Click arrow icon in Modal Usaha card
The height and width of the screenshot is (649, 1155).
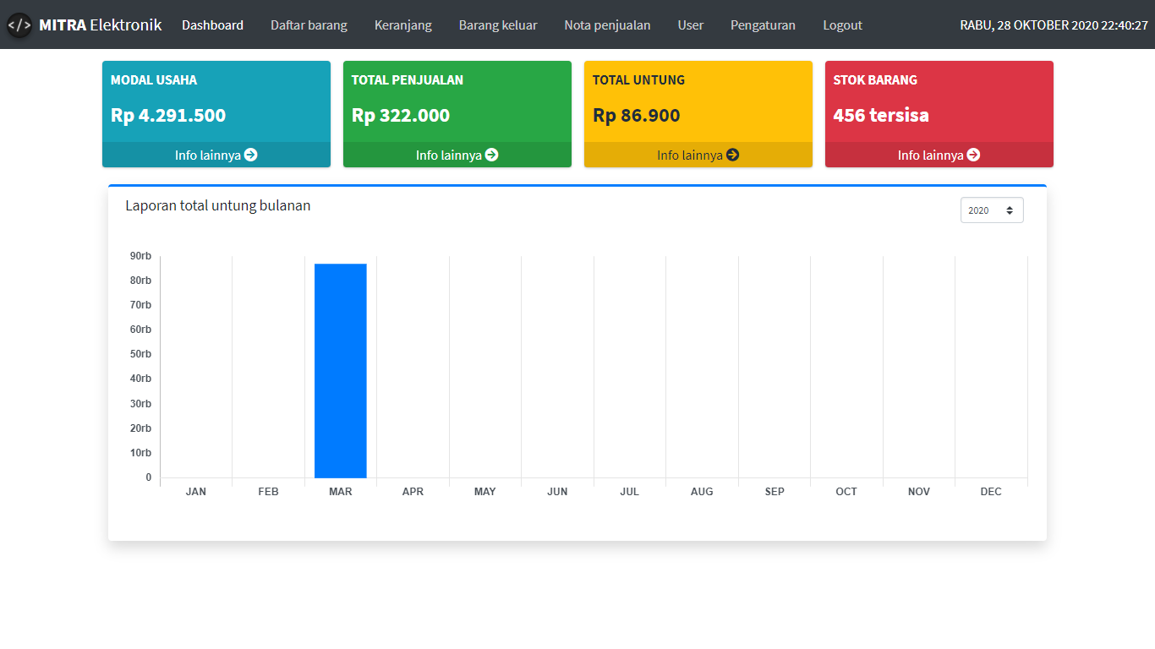pyautogui.click(x=250, y=155)
